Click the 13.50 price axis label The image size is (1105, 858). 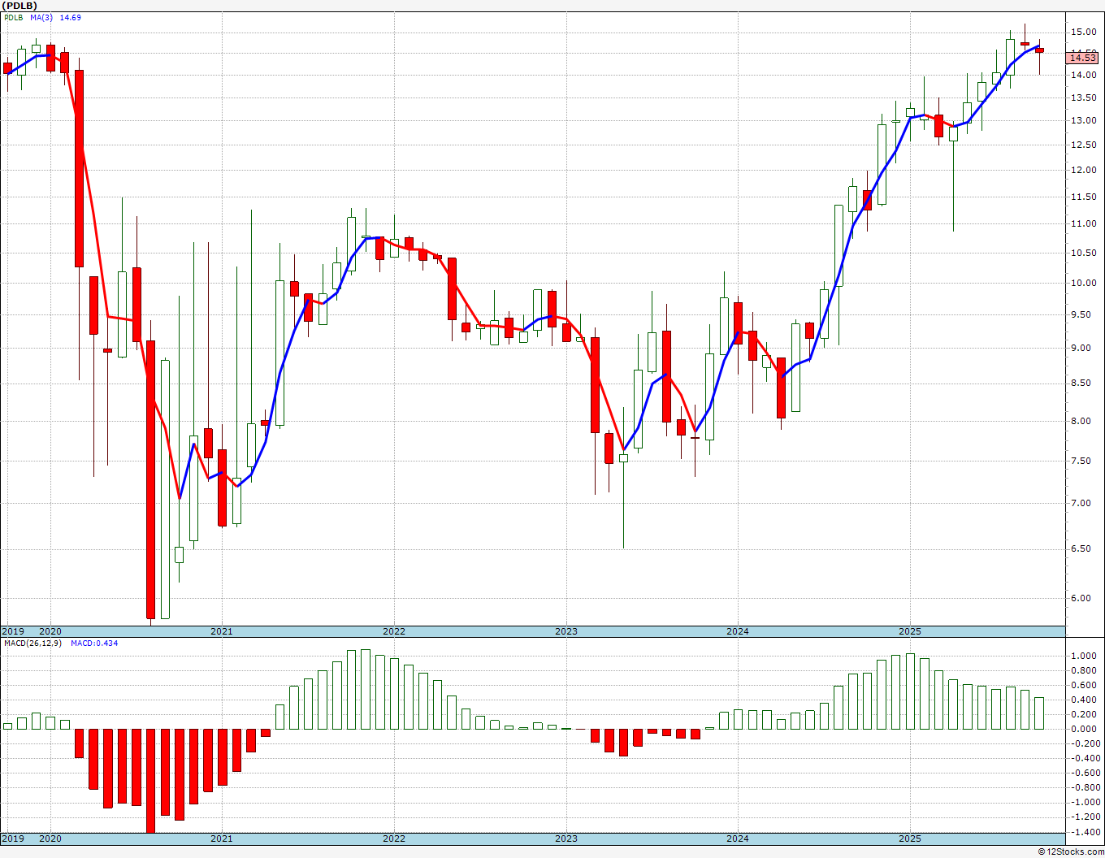(x=1084, y=98)
